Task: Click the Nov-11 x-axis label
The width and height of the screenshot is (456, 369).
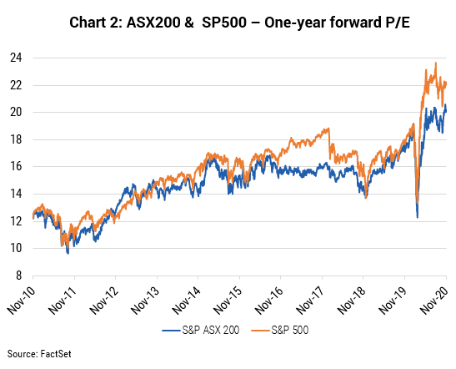Action: (x=62, y=300)
